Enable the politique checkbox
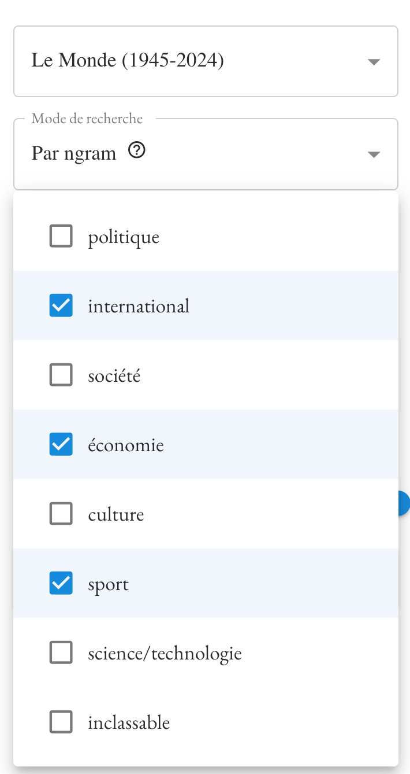 click(61, 236)
